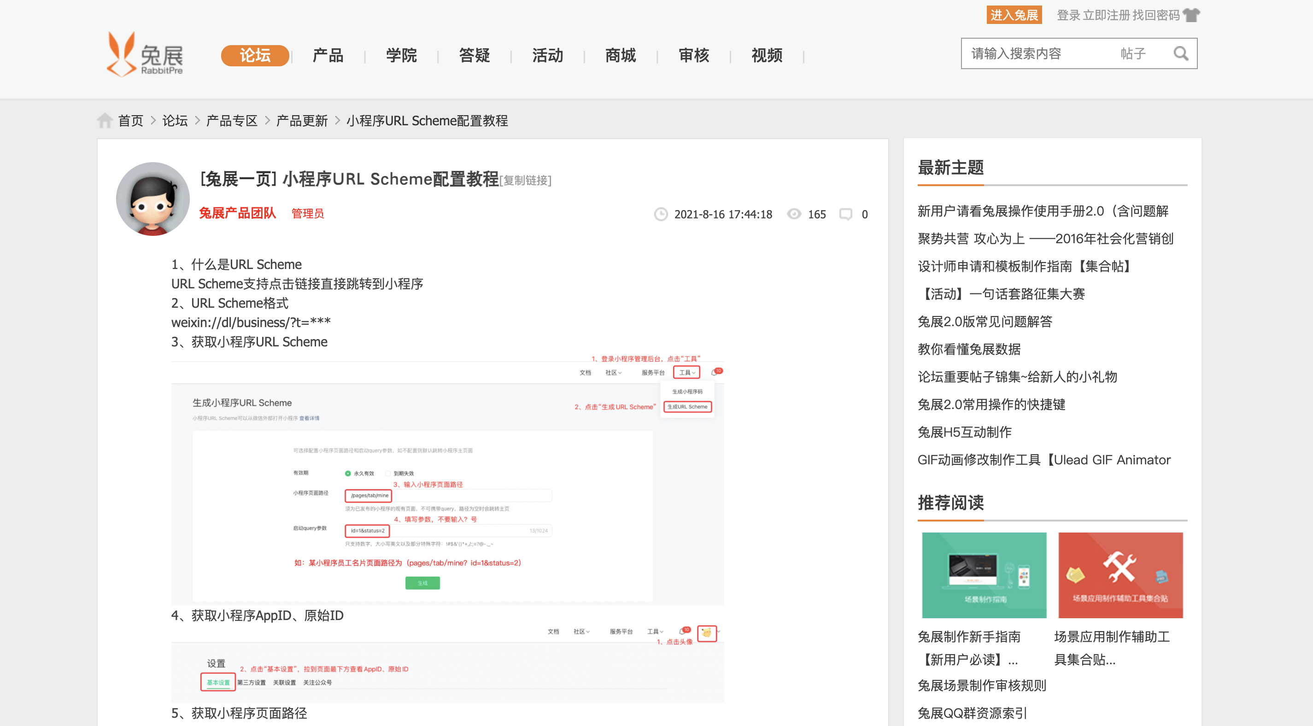
Task: Open 兔展QQ群资源索引 link
Action: tap(972, 713)
